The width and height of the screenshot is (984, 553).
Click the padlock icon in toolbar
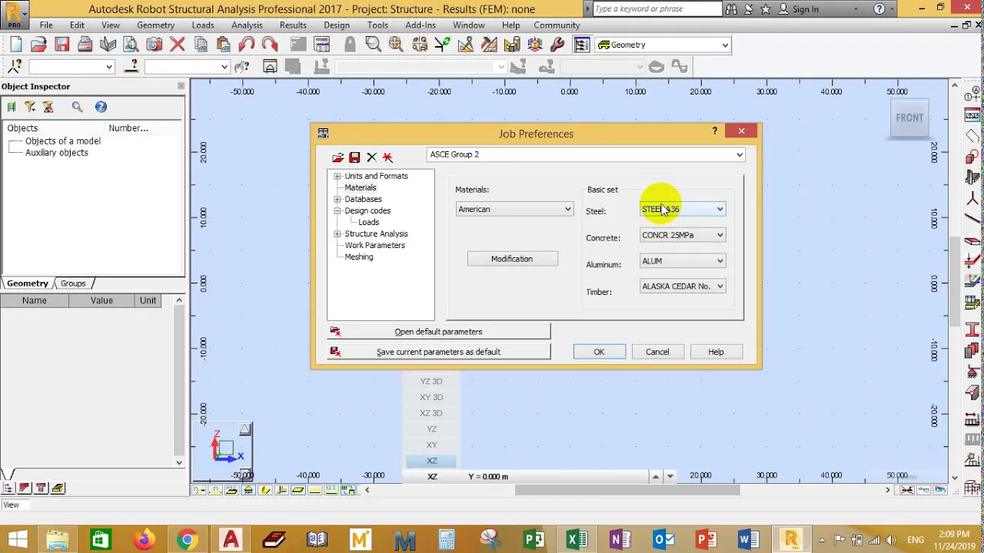(x=350, y=45)
